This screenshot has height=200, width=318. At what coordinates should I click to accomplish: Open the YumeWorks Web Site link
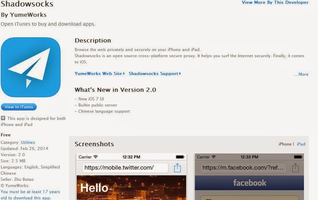coord(100,73)
